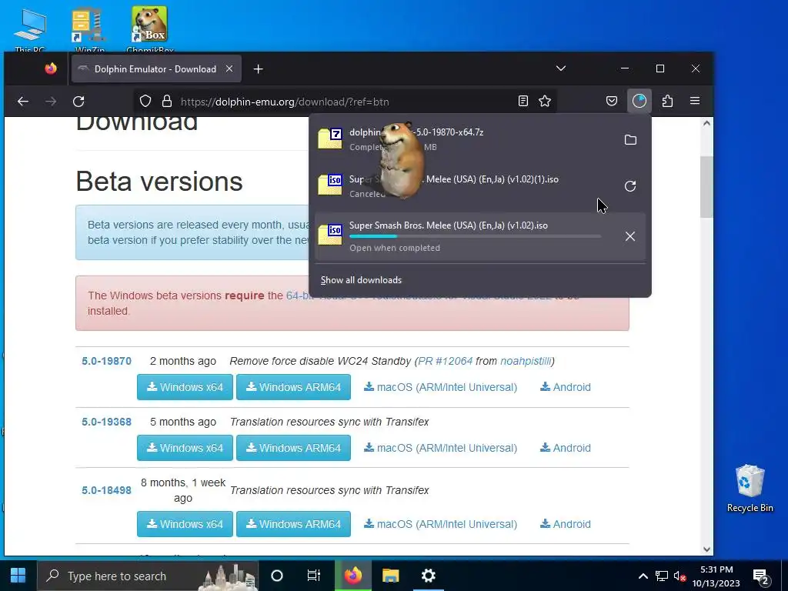The width and height of the screenshot is (788, 591).
Task: Open version 5.0-18498 link
Action: (x=106, y=490)
